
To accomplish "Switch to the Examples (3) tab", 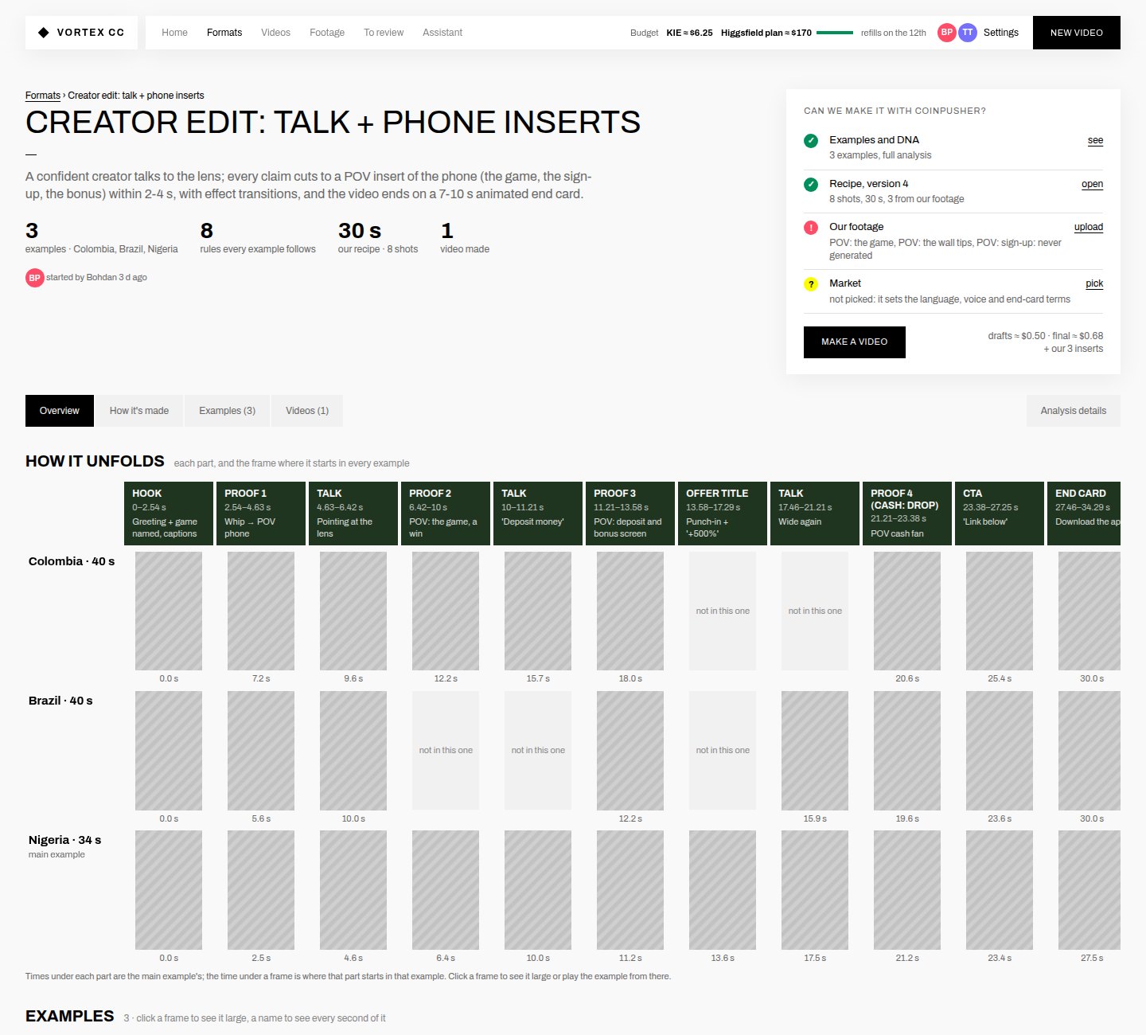I will click(227, 411).
